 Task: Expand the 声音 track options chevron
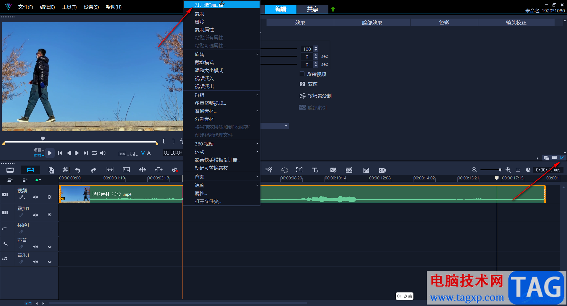click(50, 247)
